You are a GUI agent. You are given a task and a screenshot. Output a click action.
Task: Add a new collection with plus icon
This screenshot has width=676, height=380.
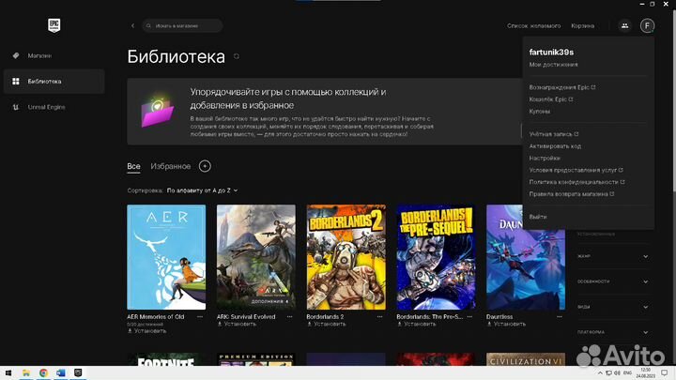coord(205,166)
